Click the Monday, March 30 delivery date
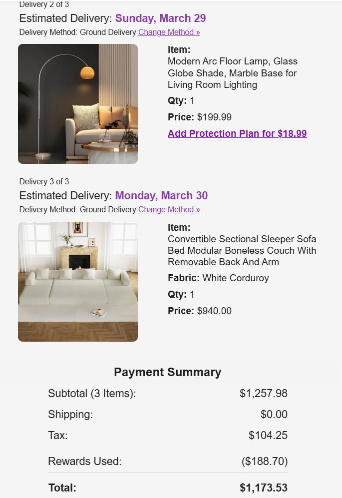Image resolution: width=342 pixels, height=498 pixels. pos(161,196)
